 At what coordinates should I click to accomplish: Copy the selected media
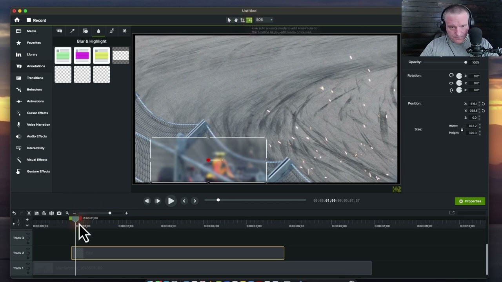click(36, 213)
